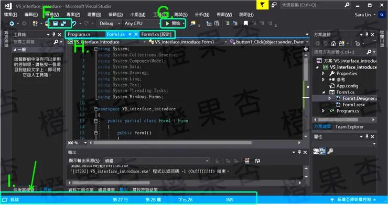Image resolution: width=388 pixels, height=205 pixels.
Task: Click the editor split window icon
Action: [306, 49]
